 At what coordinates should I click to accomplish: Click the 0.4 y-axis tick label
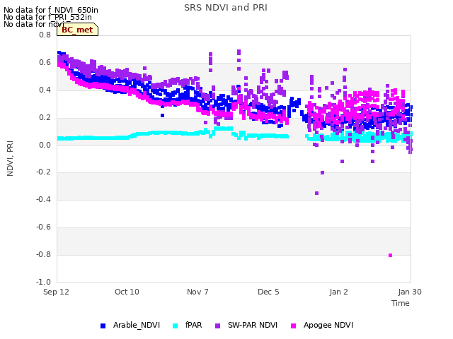pyautogui.click(x=45, y=90)
